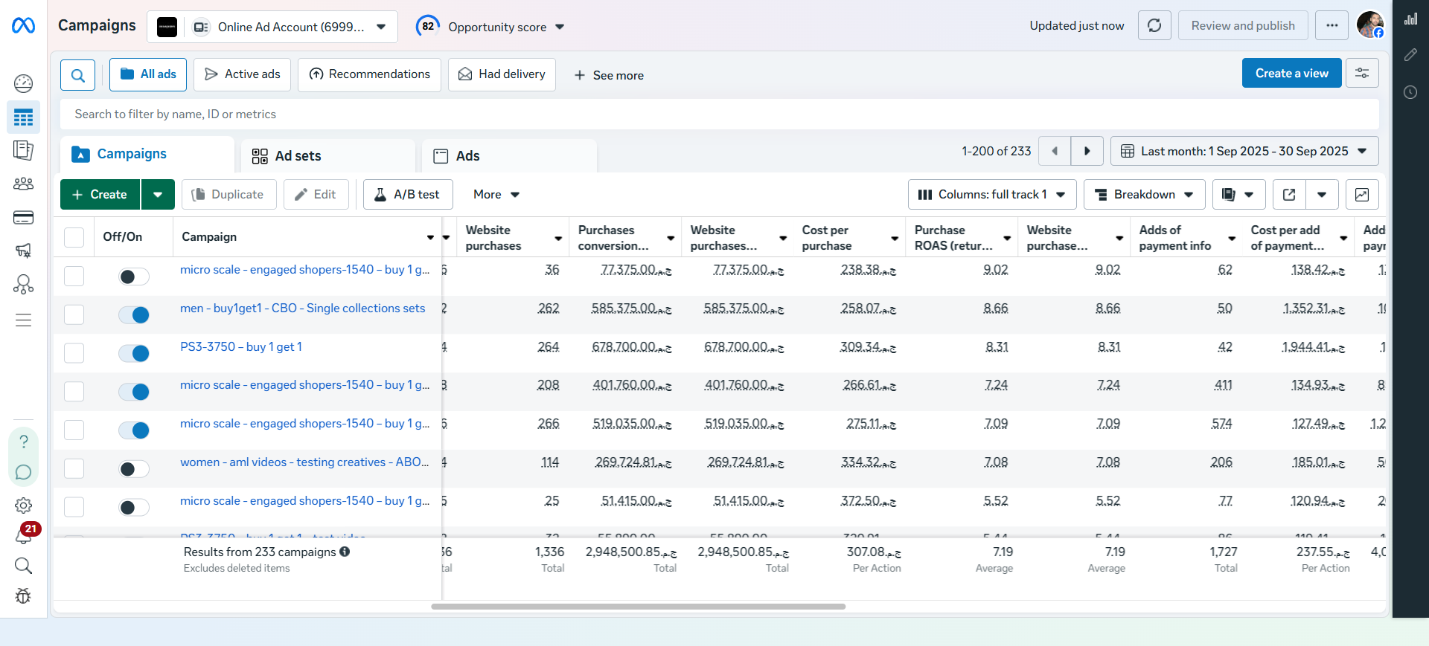Switch to the Ad sets tab
This screenshot has width=1429, height=646.
click(327, 155)
